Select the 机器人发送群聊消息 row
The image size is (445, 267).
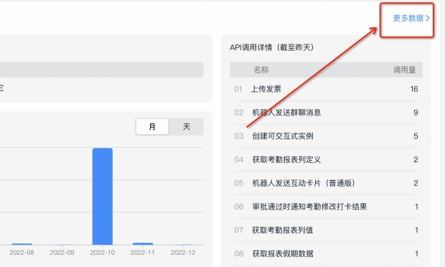(326, 113)
